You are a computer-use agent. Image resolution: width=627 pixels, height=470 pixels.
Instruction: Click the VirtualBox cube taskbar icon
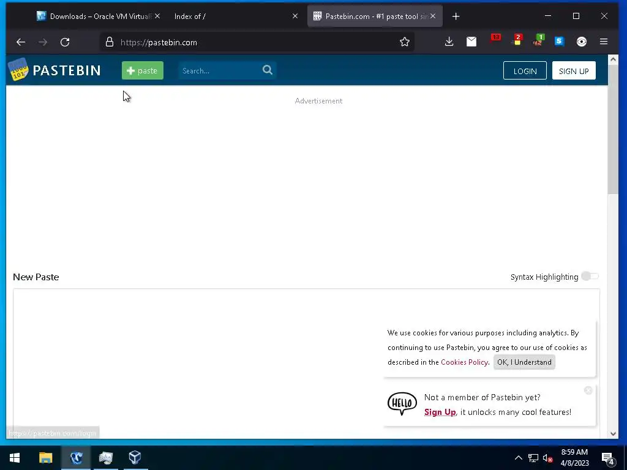pyautogui.click(x=135, y=457)
